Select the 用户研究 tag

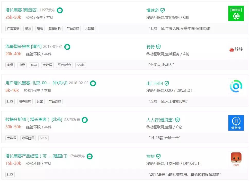25,102
